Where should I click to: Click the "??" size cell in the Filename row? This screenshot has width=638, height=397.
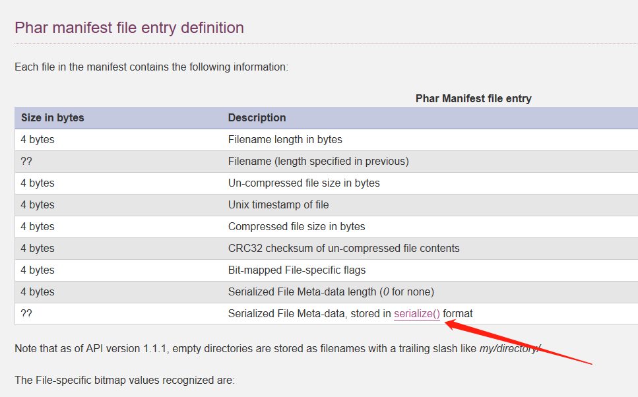click(26, 162)
